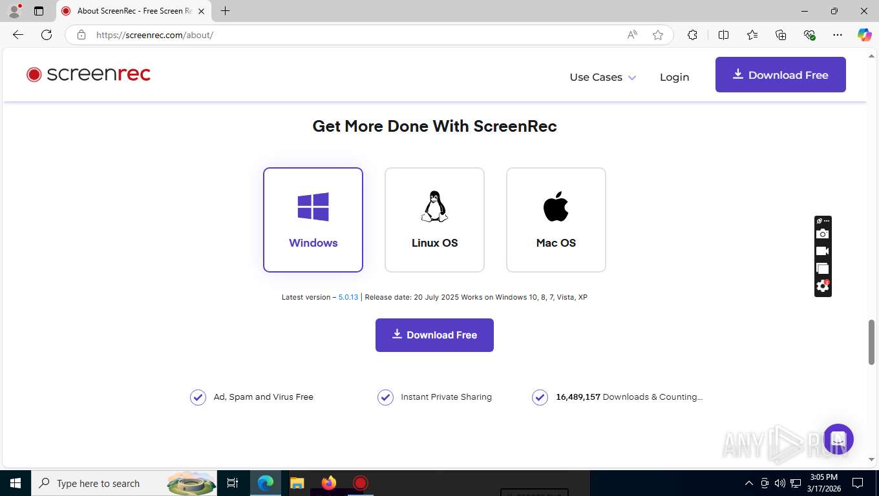The width and height of the screenshot is (879, 496).
Task: Open the volume control in tray
Action: (779, 483)
